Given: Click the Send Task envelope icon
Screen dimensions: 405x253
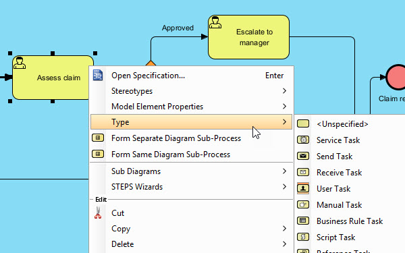Looking at the screenshot, I should [x=303, y=157].
